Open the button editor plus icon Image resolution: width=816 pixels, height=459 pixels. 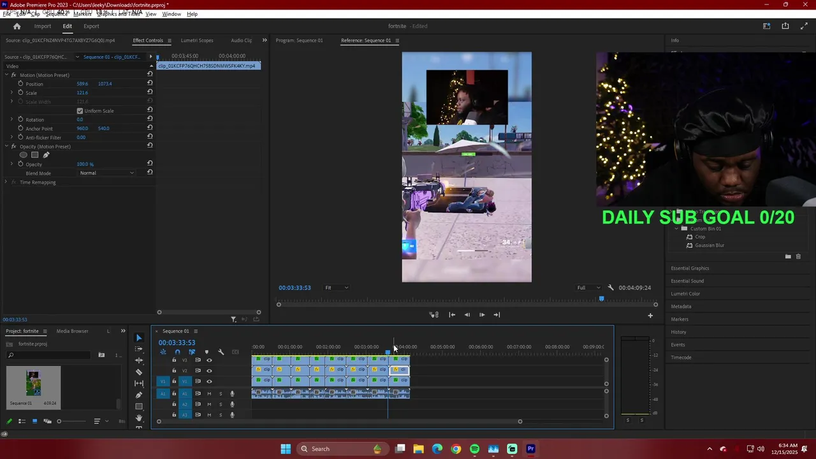[x=650, y=315]
